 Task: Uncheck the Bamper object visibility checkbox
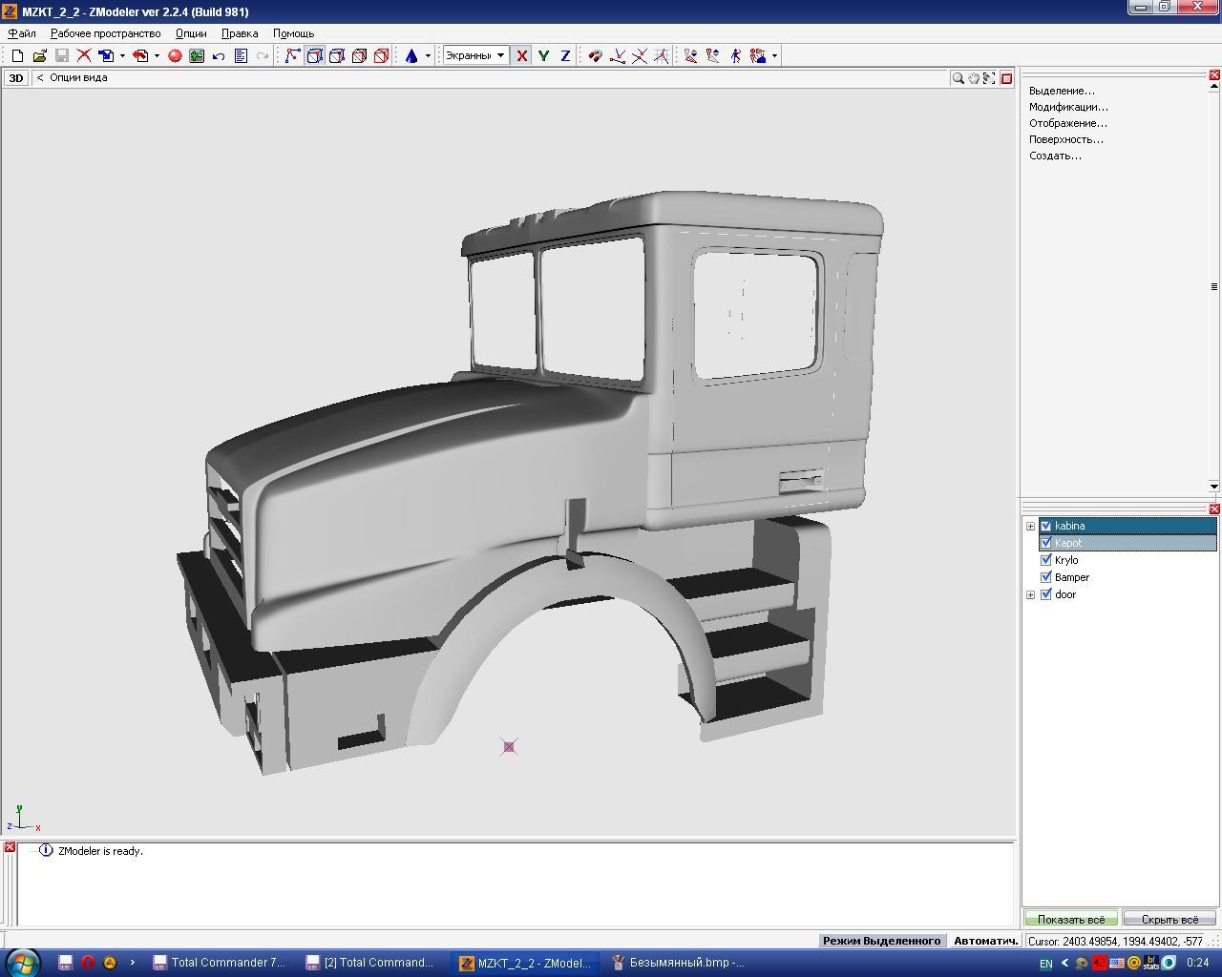pyautogui.click(x=1046, y=577)
